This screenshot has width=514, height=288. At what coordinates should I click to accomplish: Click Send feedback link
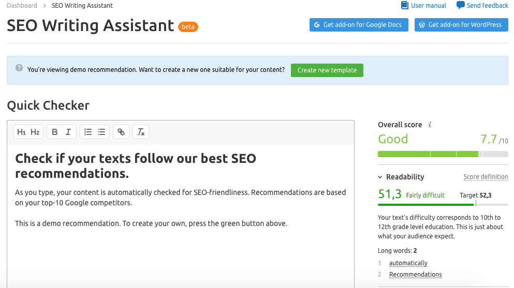(482, 6)
